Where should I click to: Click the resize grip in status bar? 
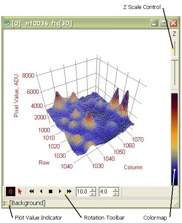coord(176,204)
